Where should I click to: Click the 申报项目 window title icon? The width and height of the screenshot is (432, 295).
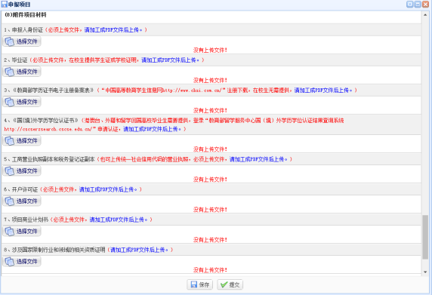4,5
